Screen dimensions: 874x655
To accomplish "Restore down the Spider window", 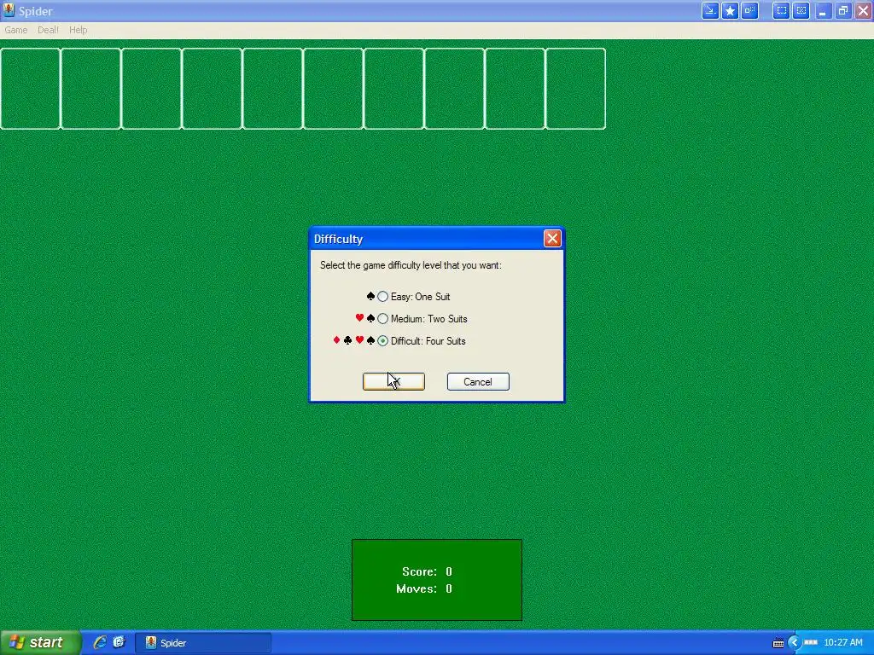I will pos(842,10).
